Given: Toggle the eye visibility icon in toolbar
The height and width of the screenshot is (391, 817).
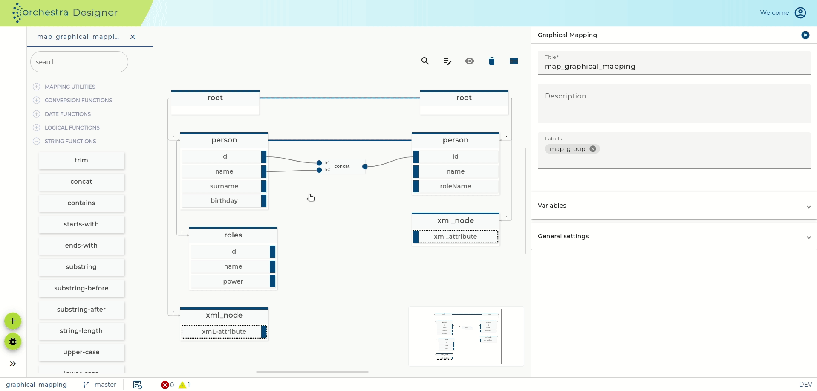Looking at the screenshot, I should 470,61.
